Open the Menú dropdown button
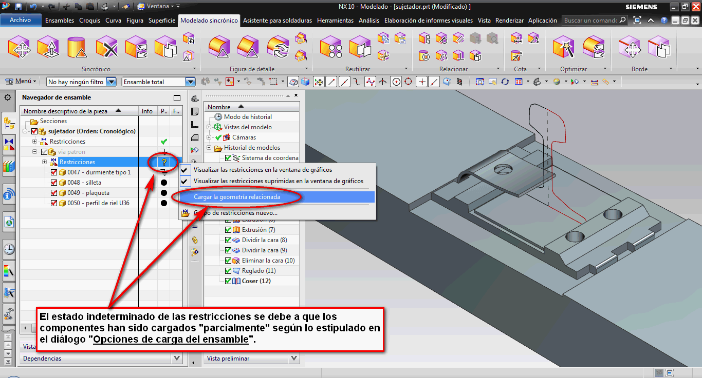The width and height of the screenshot is (702, 378). [21, 81]
